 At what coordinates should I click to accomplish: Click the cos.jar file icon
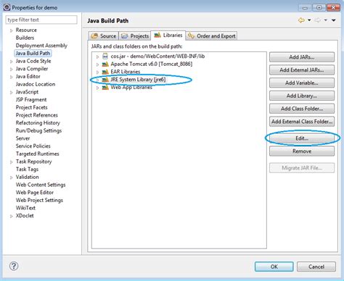point(105,56)
